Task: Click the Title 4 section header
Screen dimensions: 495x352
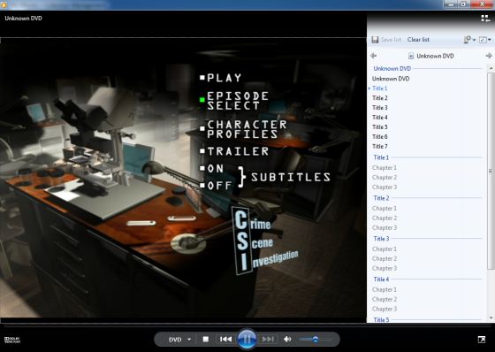Action: (x=381, y=279)
